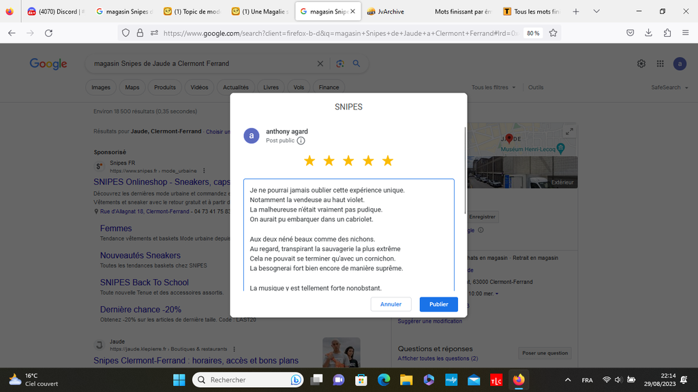Open Firefox from the Windows taskbar
The height and width of the screenshot is (392, 698).
(x=519, y=380)
